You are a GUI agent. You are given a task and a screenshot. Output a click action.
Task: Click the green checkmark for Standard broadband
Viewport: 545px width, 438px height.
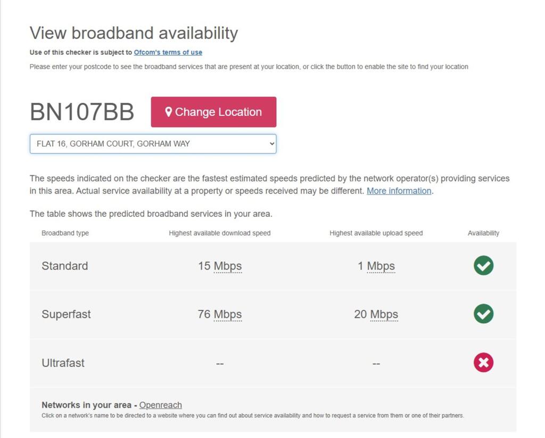[483, 266]
